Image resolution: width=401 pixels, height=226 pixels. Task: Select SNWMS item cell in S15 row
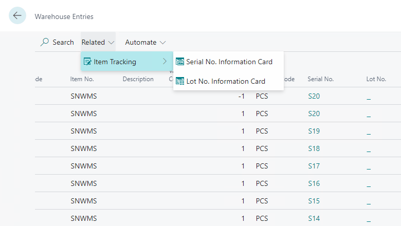tap(84, 201)
